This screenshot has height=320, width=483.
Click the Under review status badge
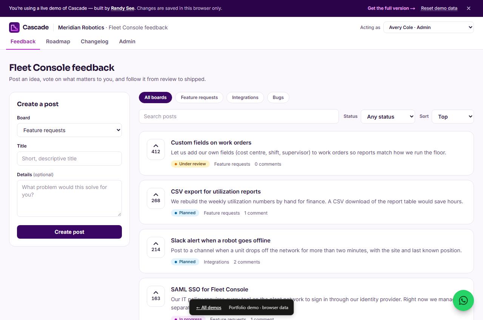[190, 164]
